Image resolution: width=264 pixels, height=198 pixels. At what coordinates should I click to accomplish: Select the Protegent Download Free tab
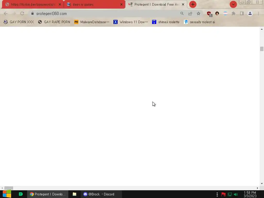156,4
